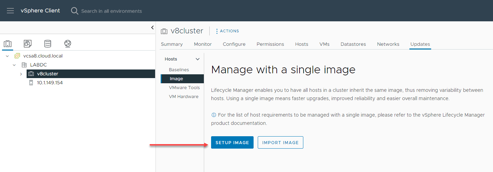The image size is (493, 172).
Task: Go to the Datastores tab
Action: click(x=353, y=44)
